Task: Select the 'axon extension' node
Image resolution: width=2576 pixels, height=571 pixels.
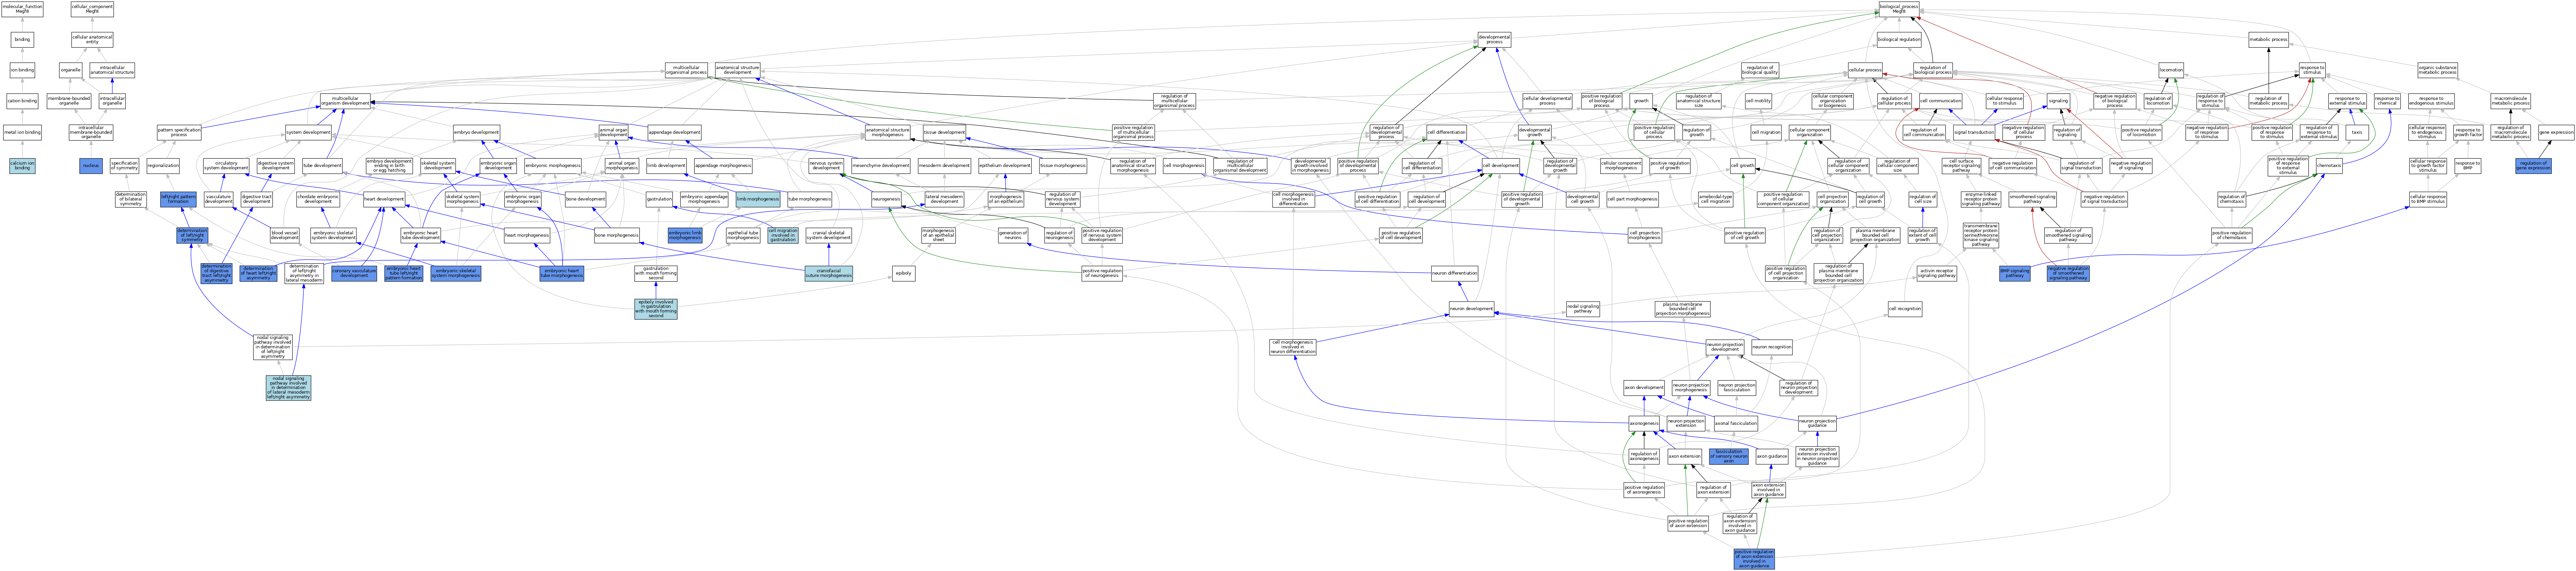Action: pos(1684,457)
